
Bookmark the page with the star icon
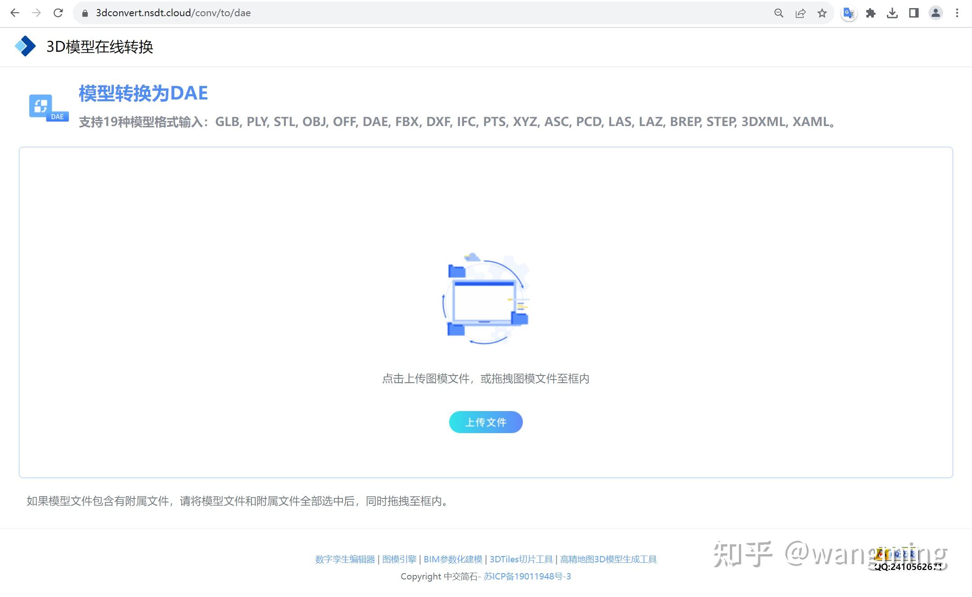tap(823, 13)
